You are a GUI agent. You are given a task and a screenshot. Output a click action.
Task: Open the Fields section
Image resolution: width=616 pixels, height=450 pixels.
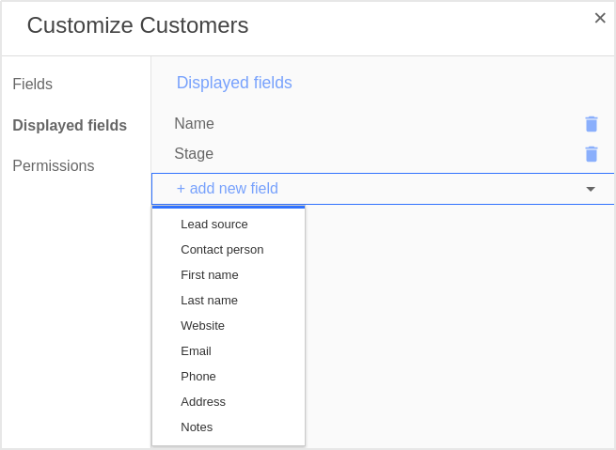[32, 84]
